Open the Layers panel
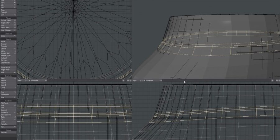This screenshot has width=280, height=140. click(8, 25)
